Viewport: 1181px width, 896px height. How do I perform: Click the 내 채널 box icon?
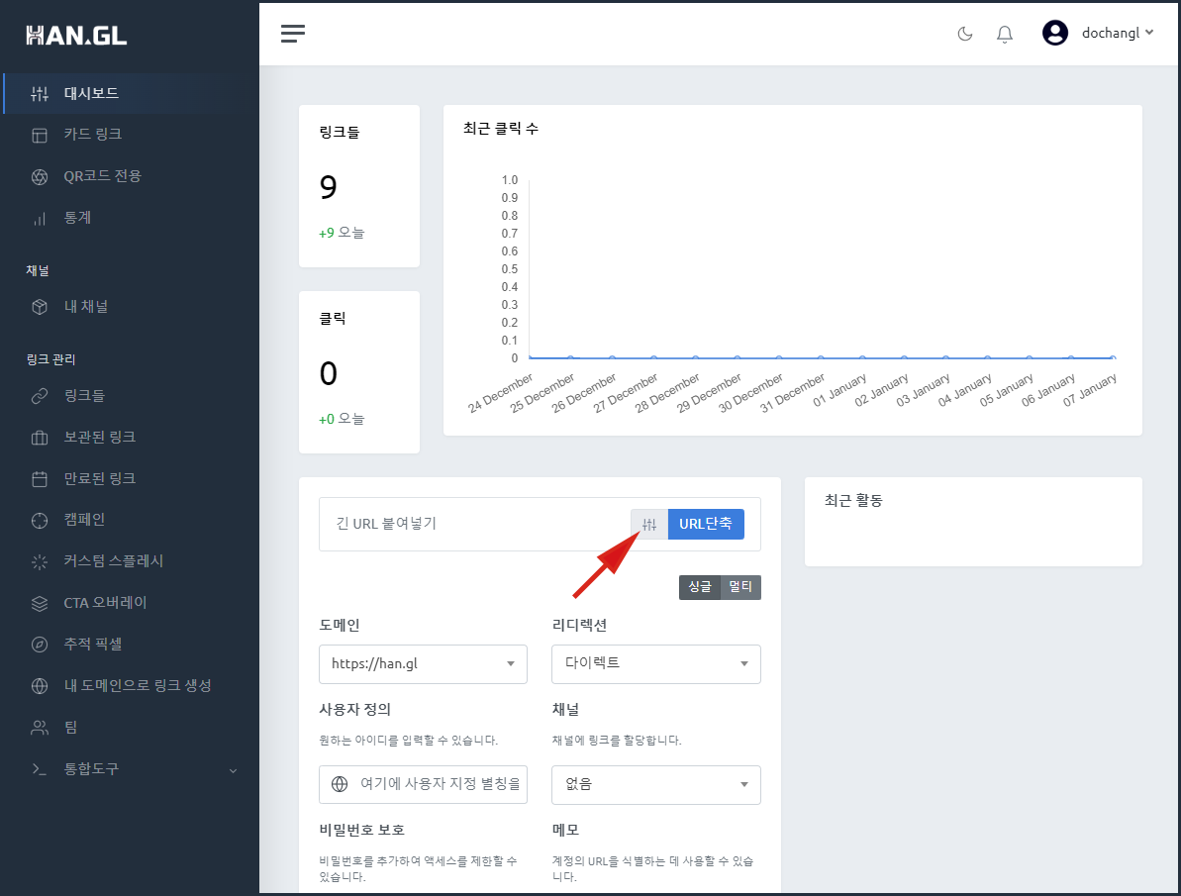pyautogui.click(x=40, y=307)
